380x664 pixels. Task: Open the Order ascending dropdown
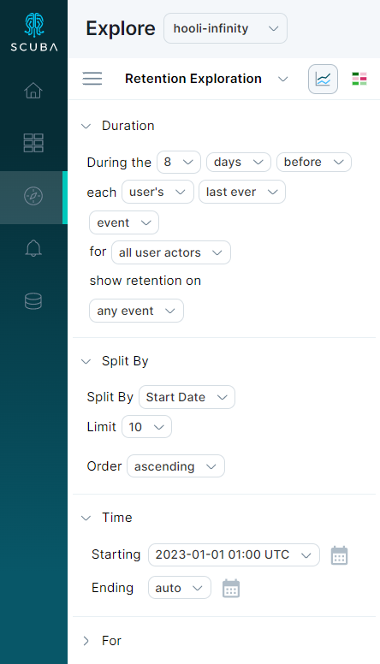coord(175,466)
